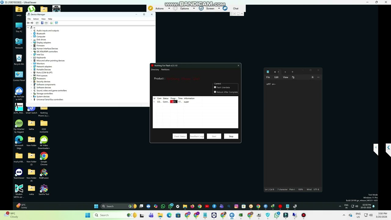Screen dimensions: 391x220
Task: Click the Help icon in Device Manager toolbar
Action: [42, 23]
